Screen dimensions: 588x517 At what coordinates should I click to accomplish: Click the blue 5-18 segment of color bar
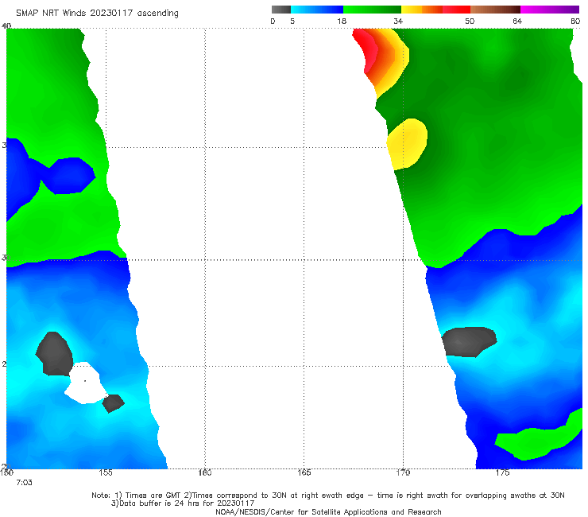point(317,10)
